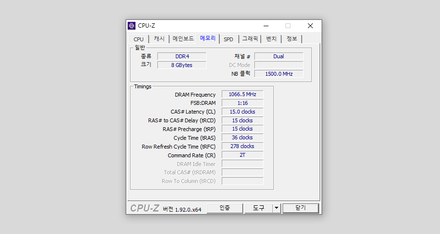Image resolution: width=440 pixels, height=234 pixels.
Task: Click the Timings group heading
Action: coord(143,86)
